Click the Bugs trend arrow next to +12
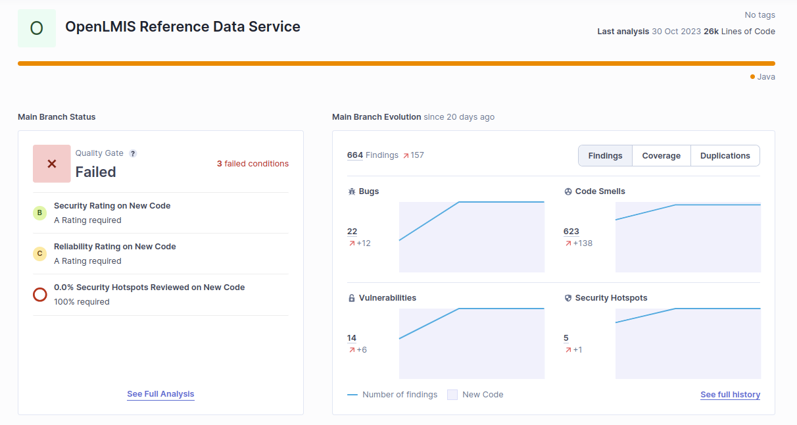Screen dimensions: 797x425 (351, 243)
